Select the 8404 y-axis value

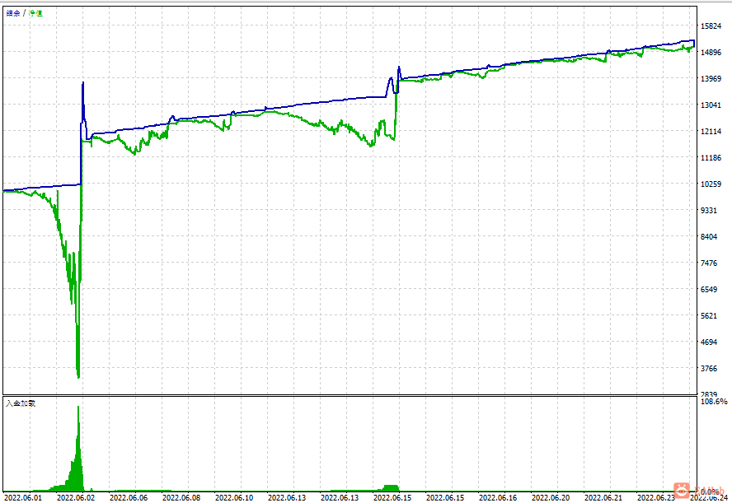point(709,237)
